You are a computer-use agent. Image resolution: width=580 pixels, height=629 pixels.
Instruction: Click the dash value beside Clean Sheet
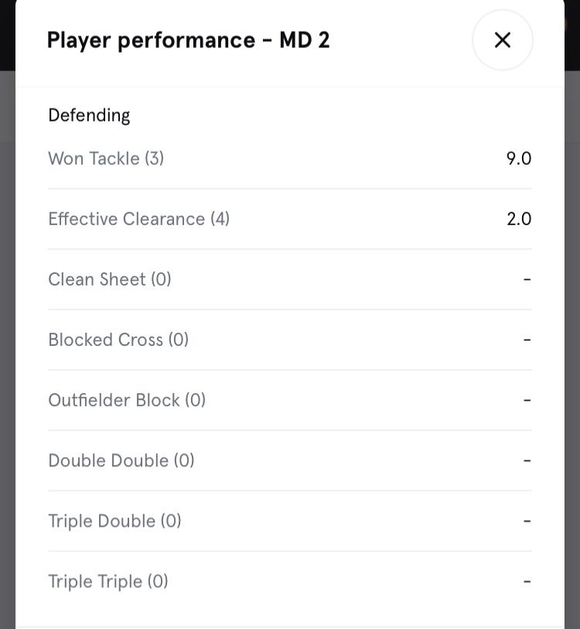(x=527, y=279)
